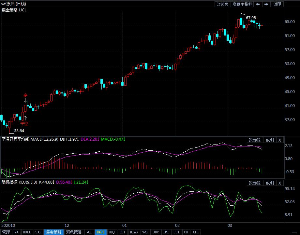300x235 pixels.
Task: Choose the SAR indicator tab
Action: pos(38,232)
